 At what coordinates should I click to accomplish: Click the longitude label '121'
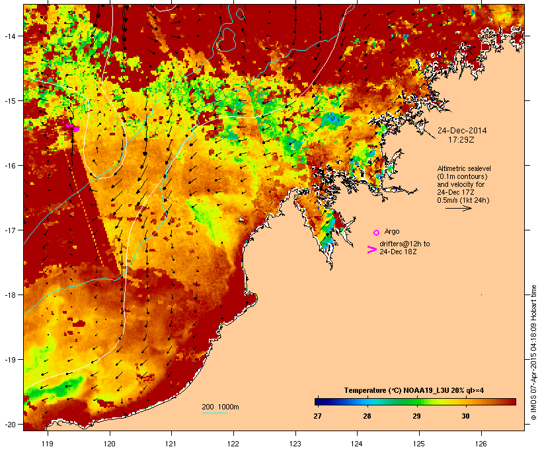171,444
